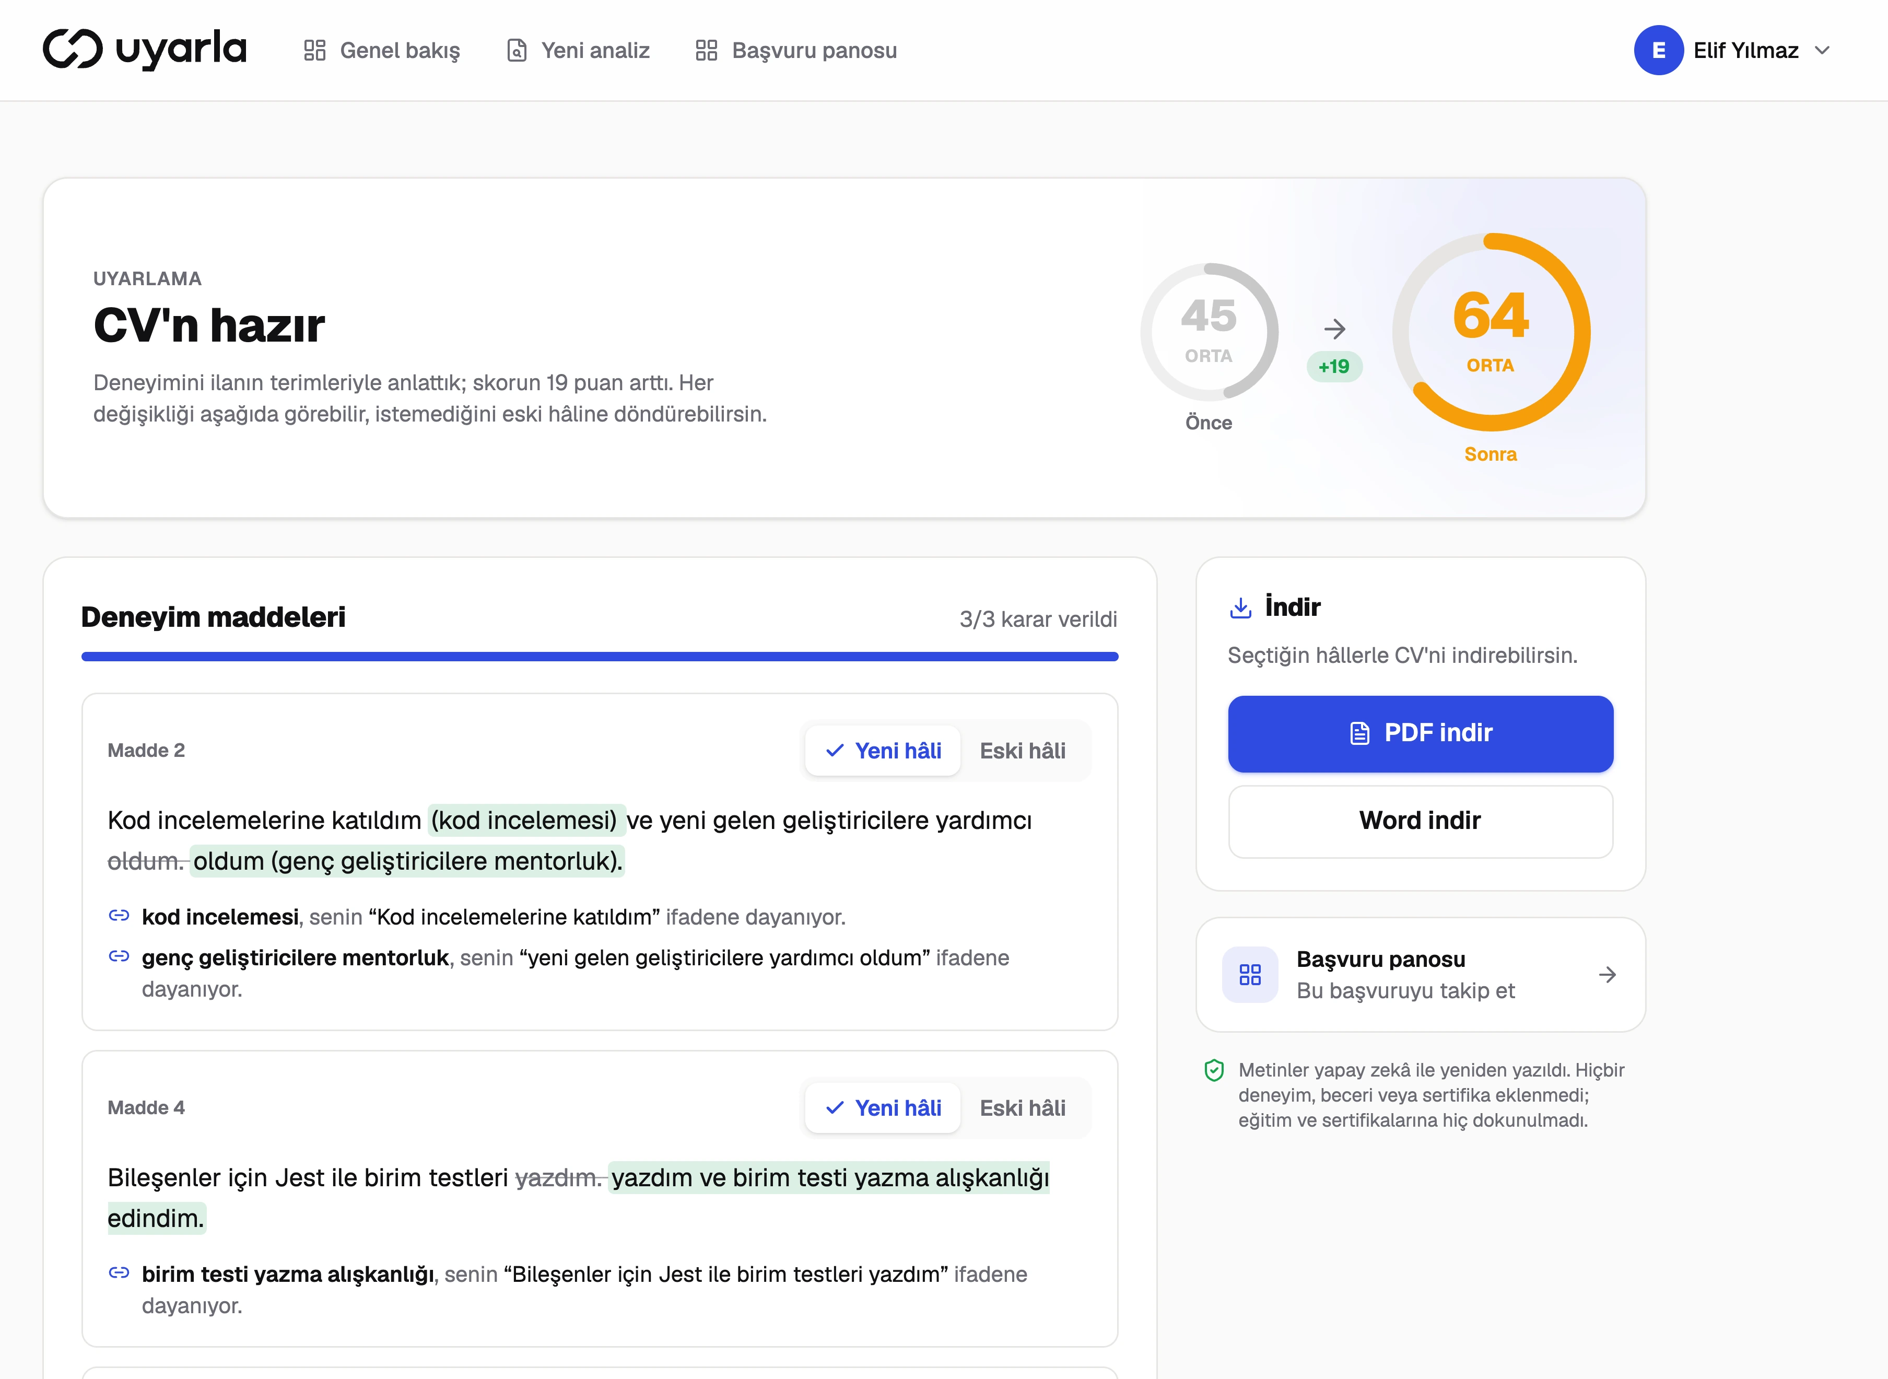This screenshot has height=1379, width=1888.
Task: Click the 64 Sonra score ring
Action: 1491,332
